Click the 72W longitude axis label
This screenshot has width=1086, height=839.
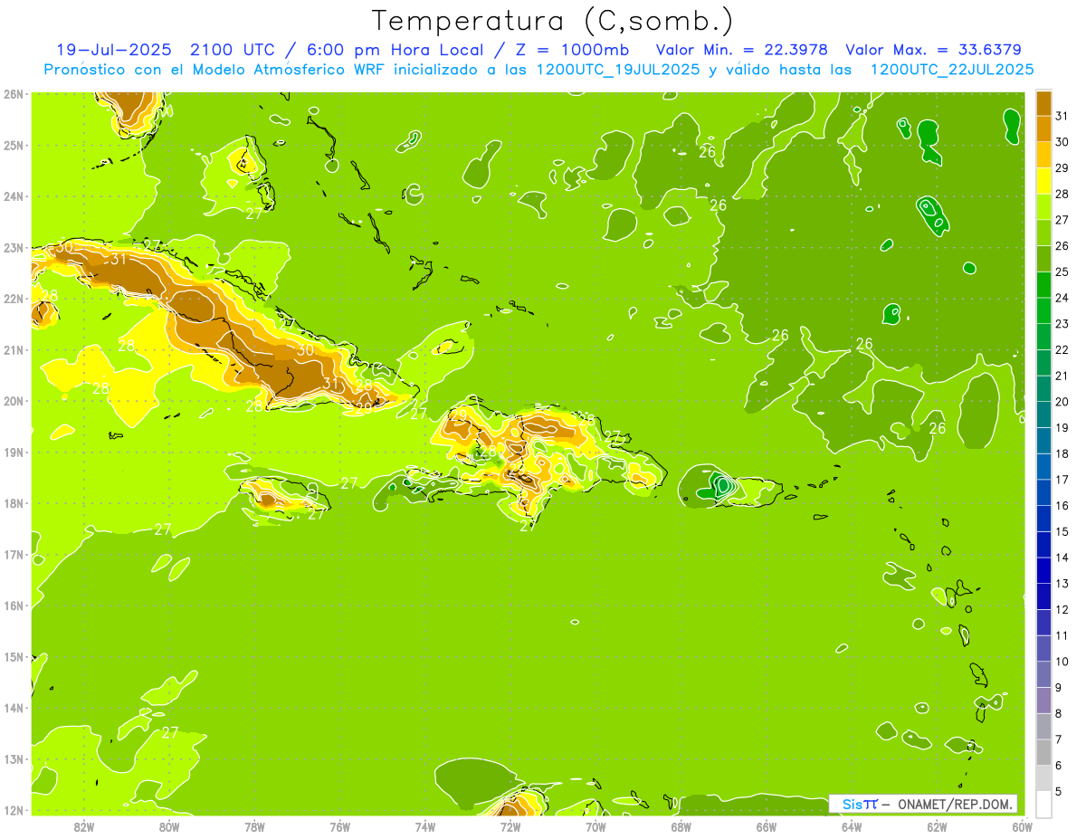click(510, 826)
